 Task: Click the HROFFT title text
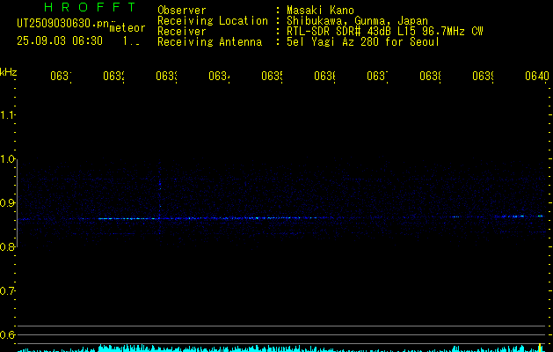click(x=91, y=7)
